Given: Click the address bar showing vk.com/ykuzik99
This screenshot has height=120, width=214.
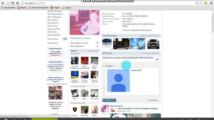Looking at the screenshot, I should pos(108,3).
